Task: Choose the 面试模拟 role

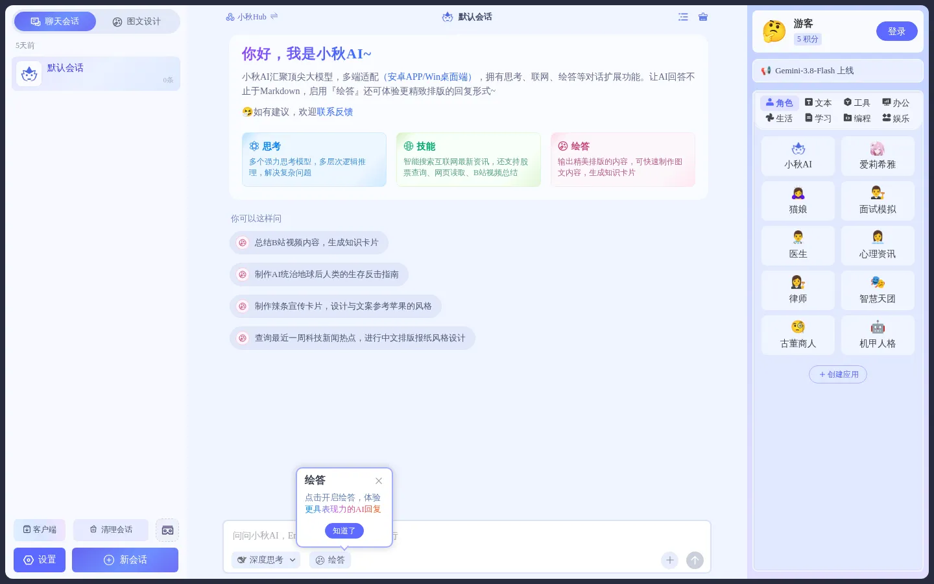Action: tap(878, 201)
